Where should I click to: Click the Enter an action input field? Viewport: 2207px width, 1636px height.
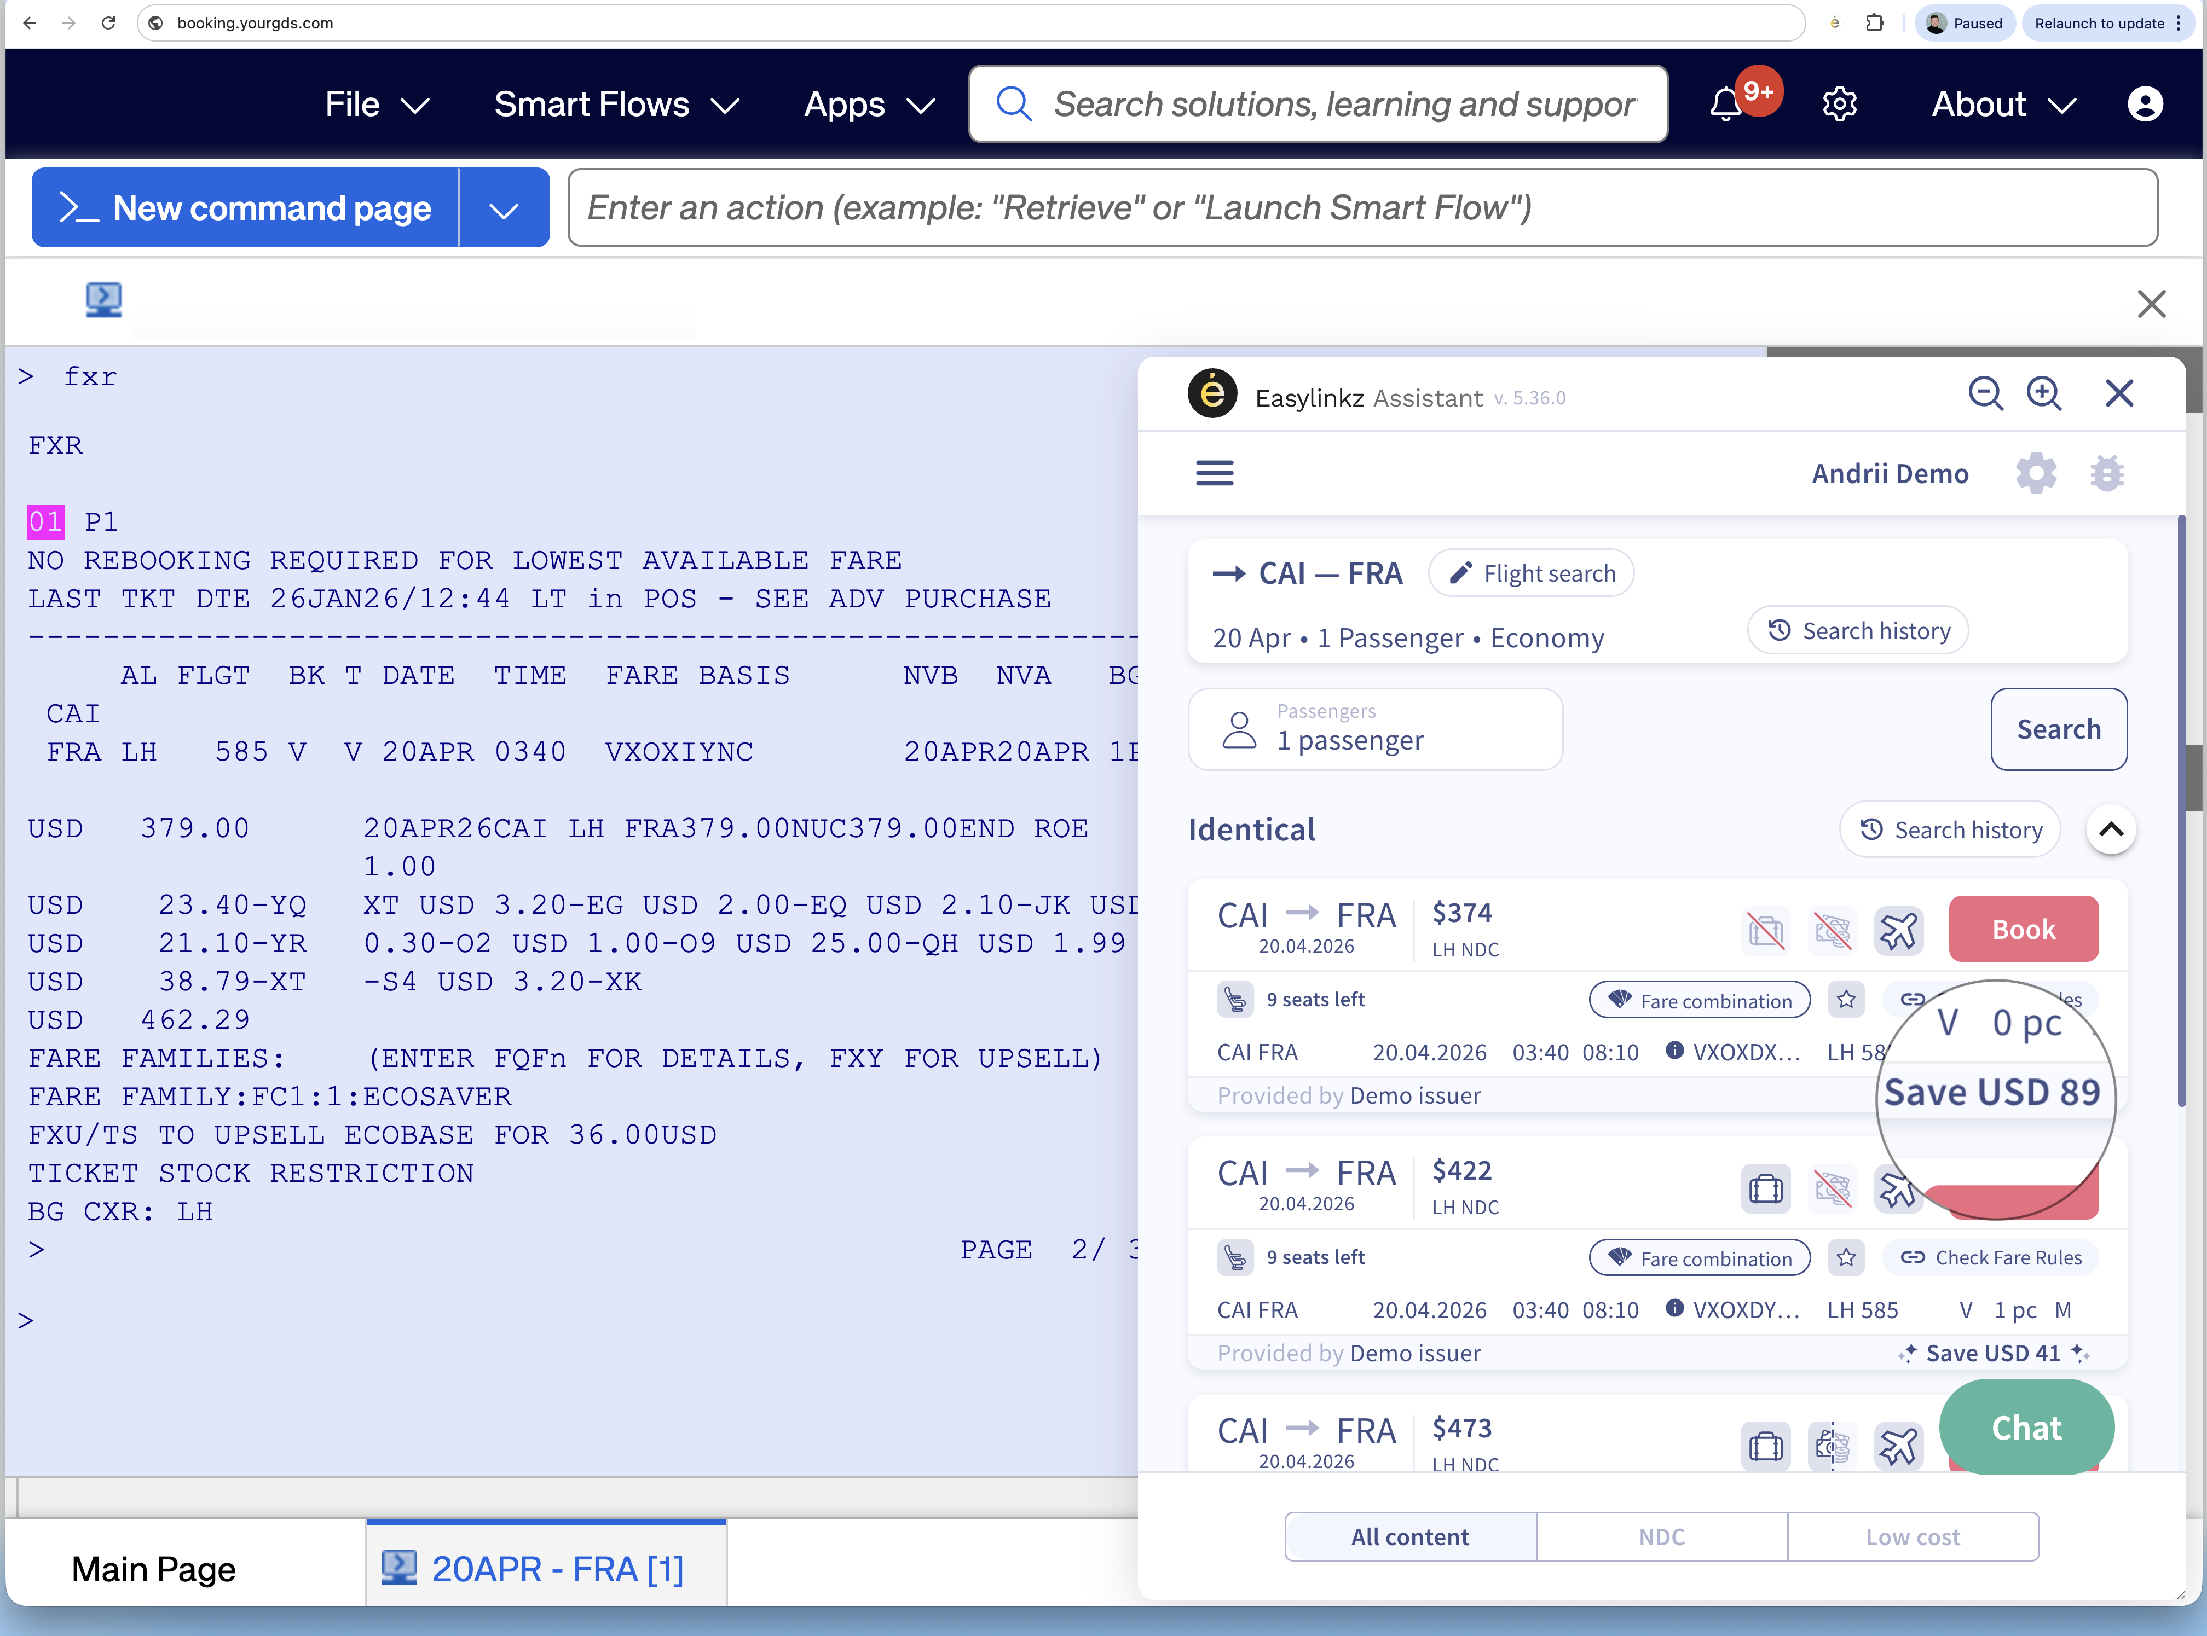(1361, 208)
